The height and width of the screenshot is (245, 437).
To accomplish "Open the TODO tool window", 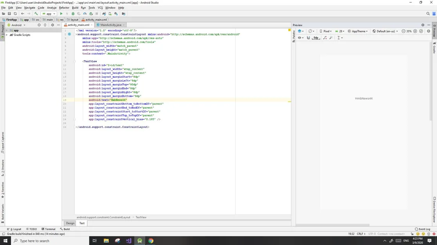I will click(31, 229).
